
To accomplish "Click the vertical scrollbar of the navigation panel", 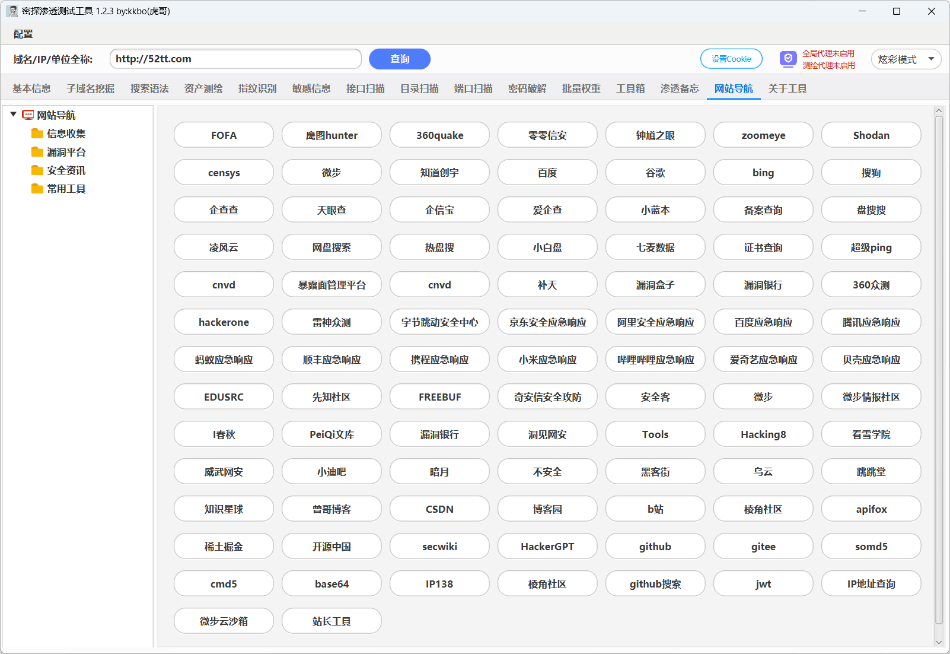I will [x=939, y=370].
